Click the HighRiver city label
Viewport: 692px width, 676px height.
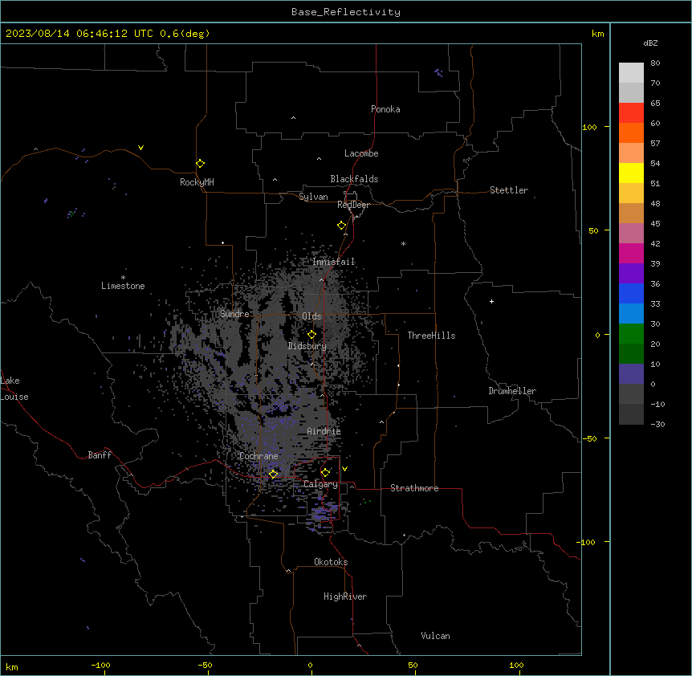345,597
